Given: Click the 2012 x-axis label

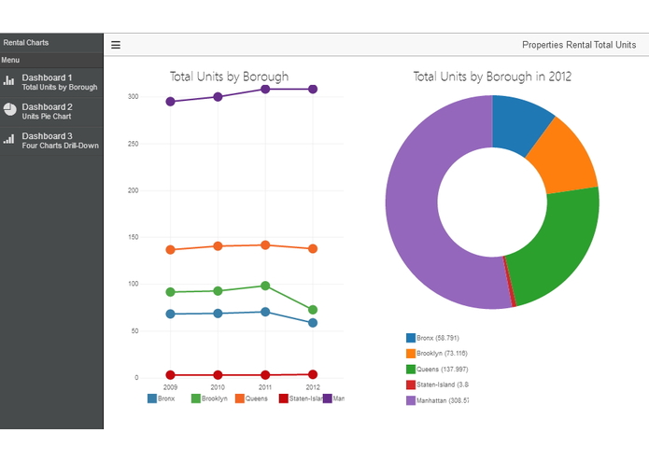Looking at the screenshot, I should coord(313,387).
